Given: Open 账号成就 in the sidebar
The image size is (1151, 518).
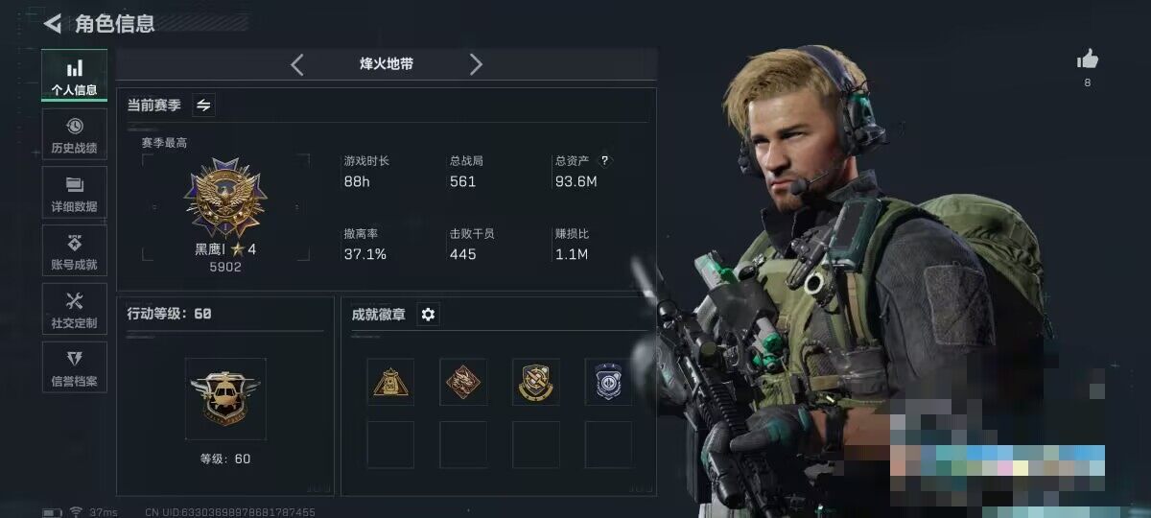Looking at the screenshot, I should [x=74, y=251].
